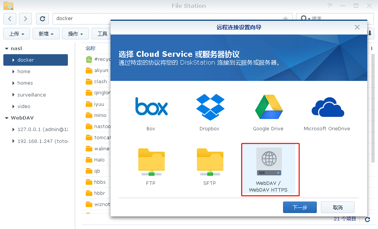Select the home shared folder
Screen dimensions: 378x229
tap(24, 72)
